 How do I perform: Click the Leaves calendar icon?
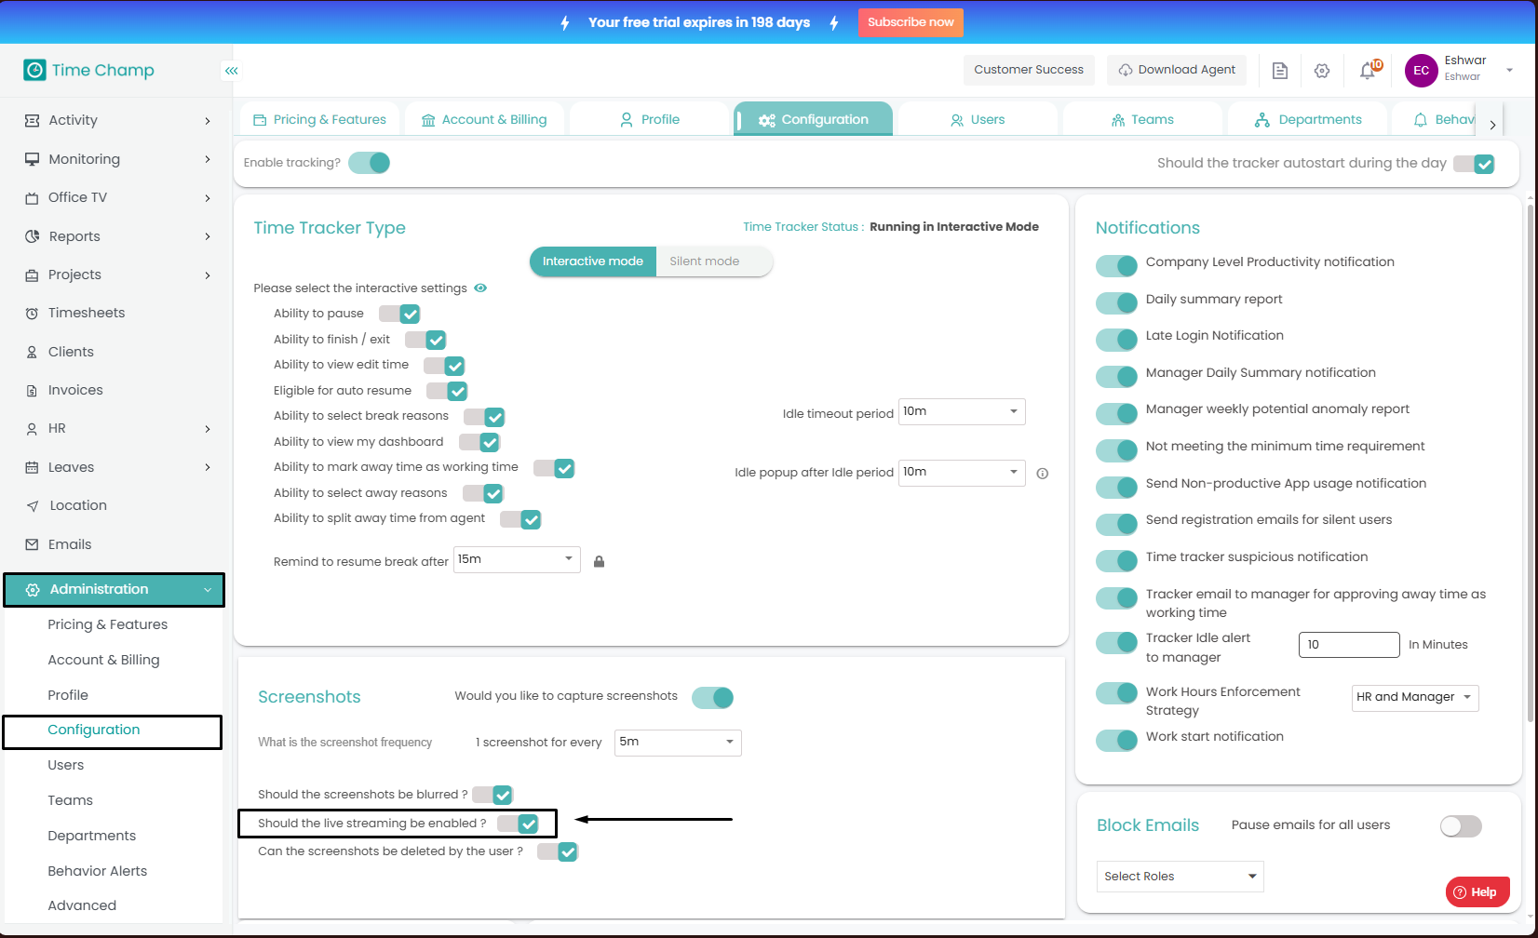click(x=32, y=467)
